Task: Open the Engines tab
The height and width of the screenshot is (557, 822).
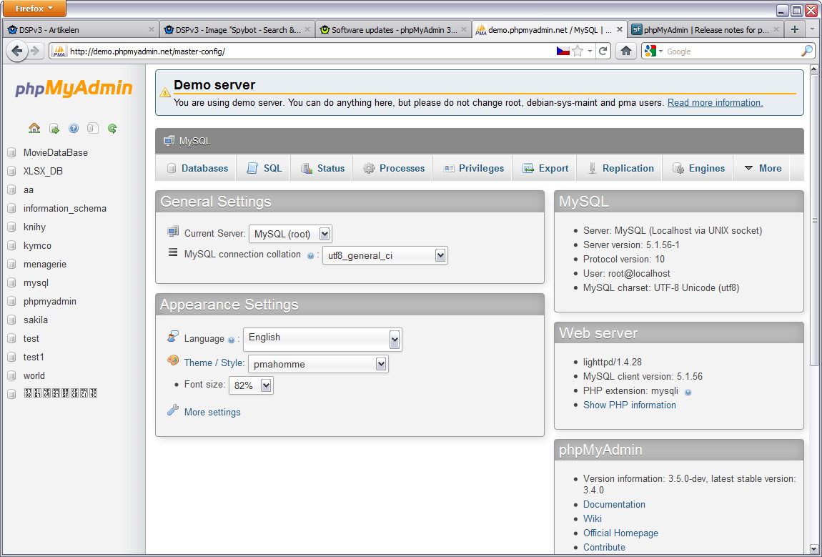Action: click(x=698, y=168)
